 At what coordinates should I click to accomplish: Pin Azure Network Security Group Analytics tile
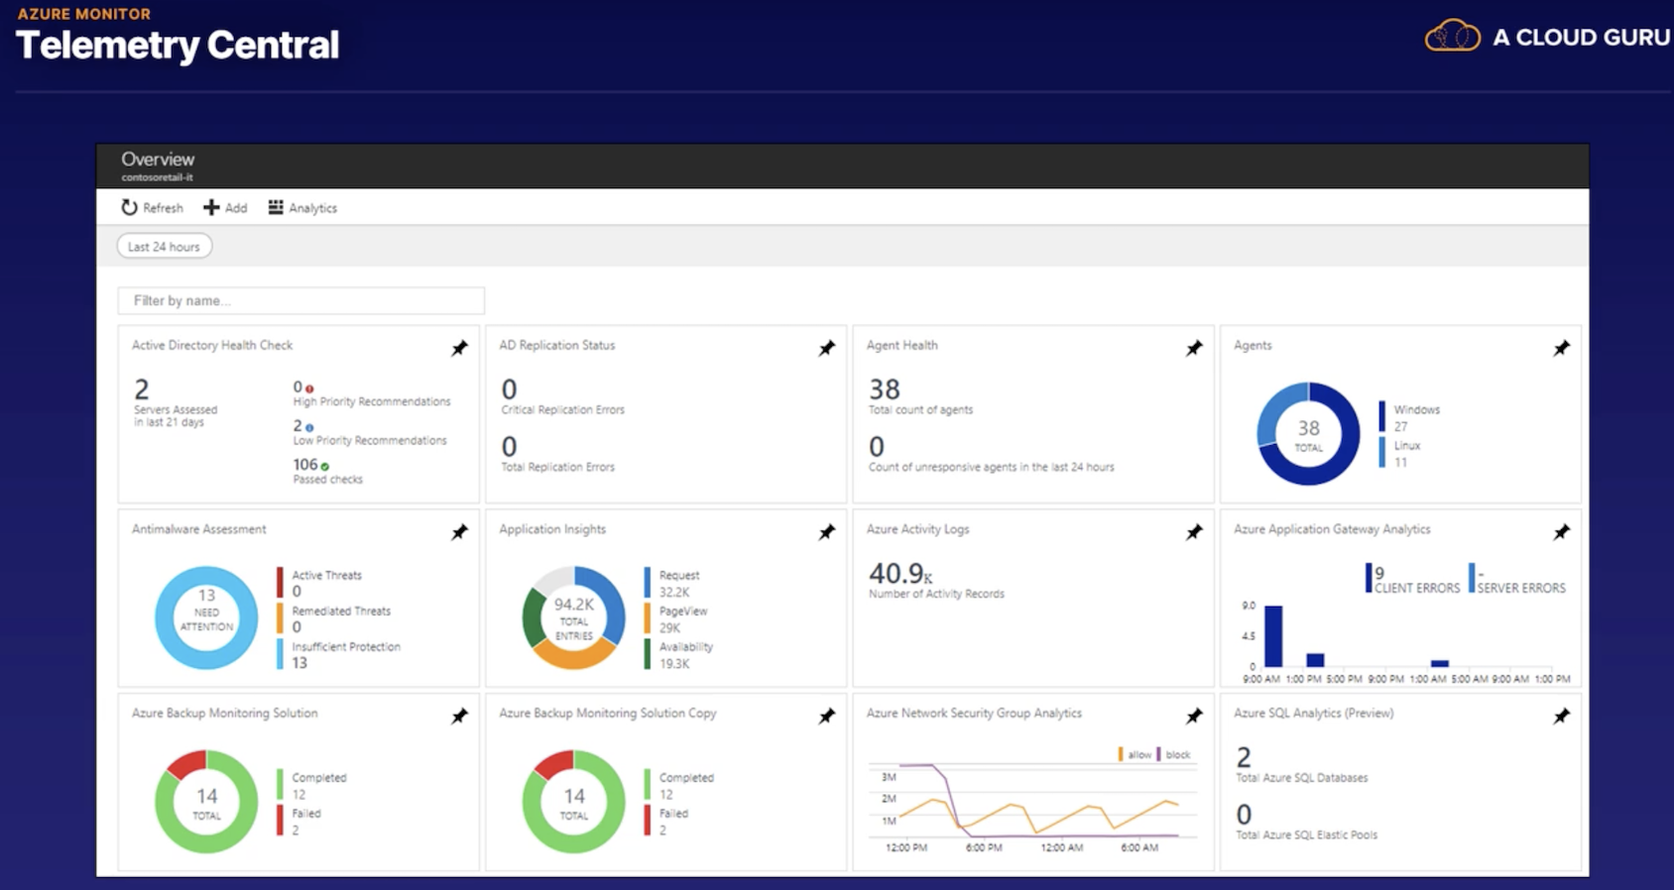1194,716
